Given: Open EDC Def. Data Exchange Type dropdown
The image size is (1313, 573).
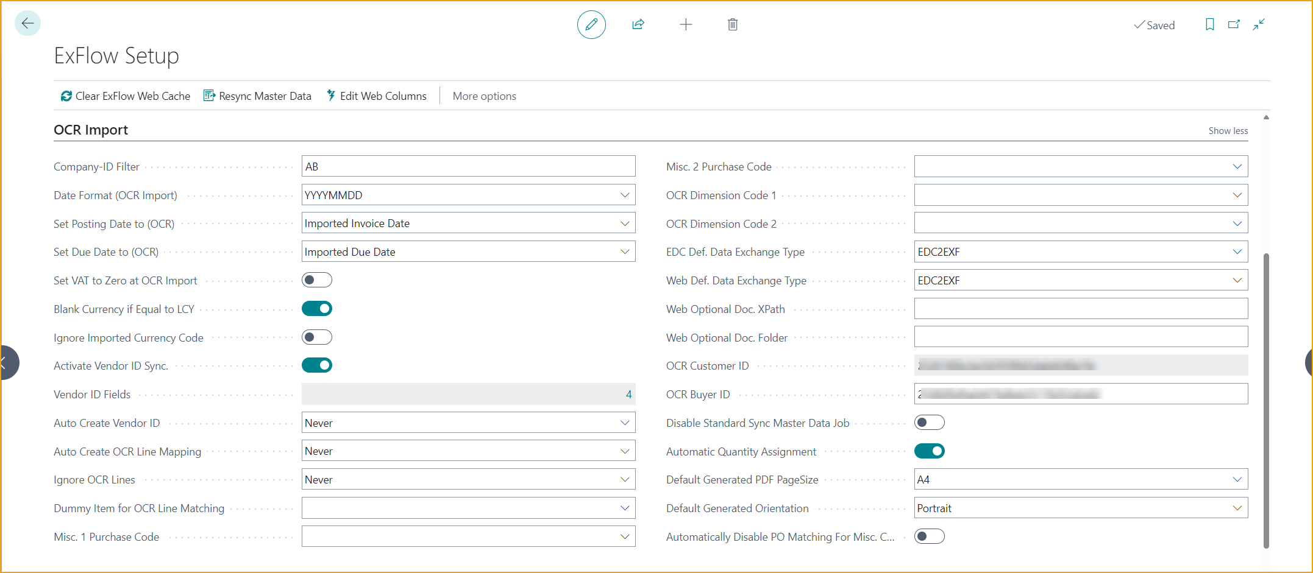Looking at the screenshot, I should [1237, 251].
